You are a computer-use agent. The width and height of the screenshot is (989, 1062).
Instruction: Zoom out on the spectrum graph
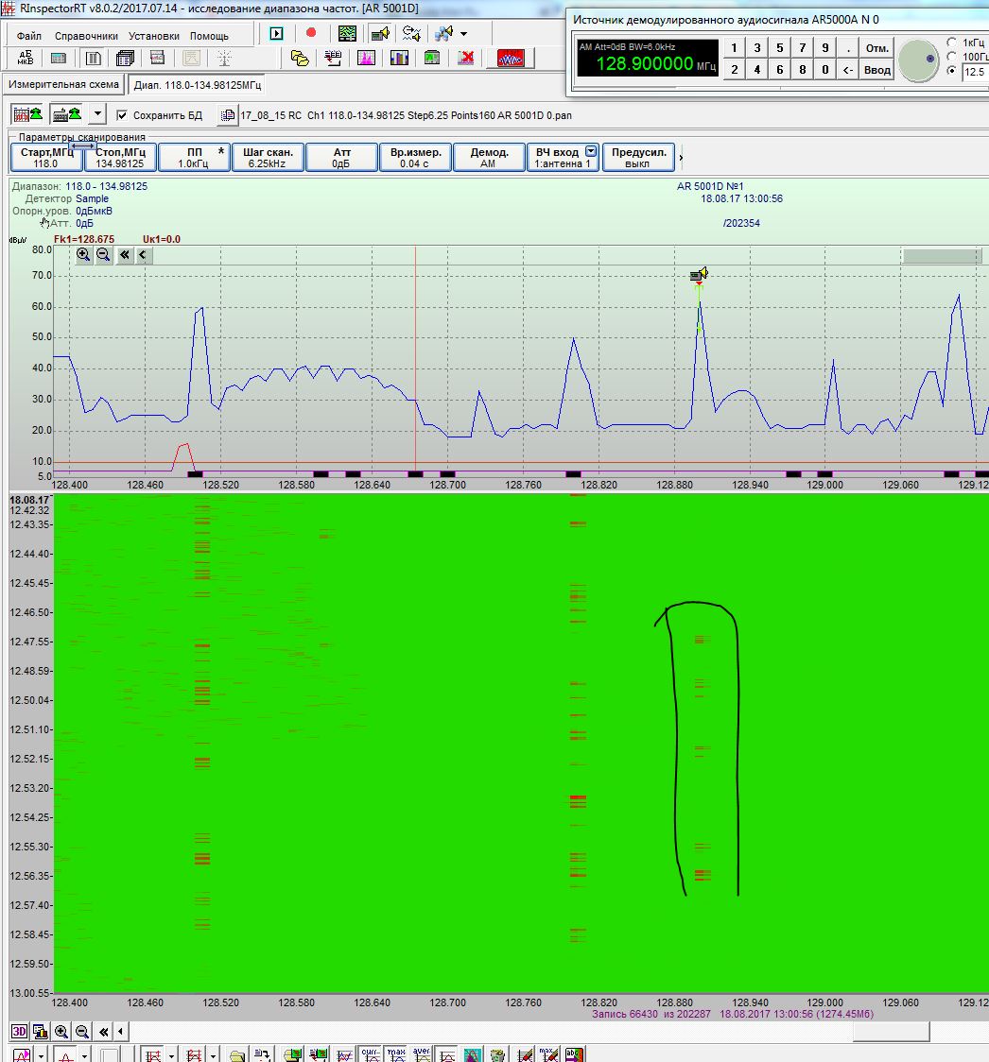[103, 254]
